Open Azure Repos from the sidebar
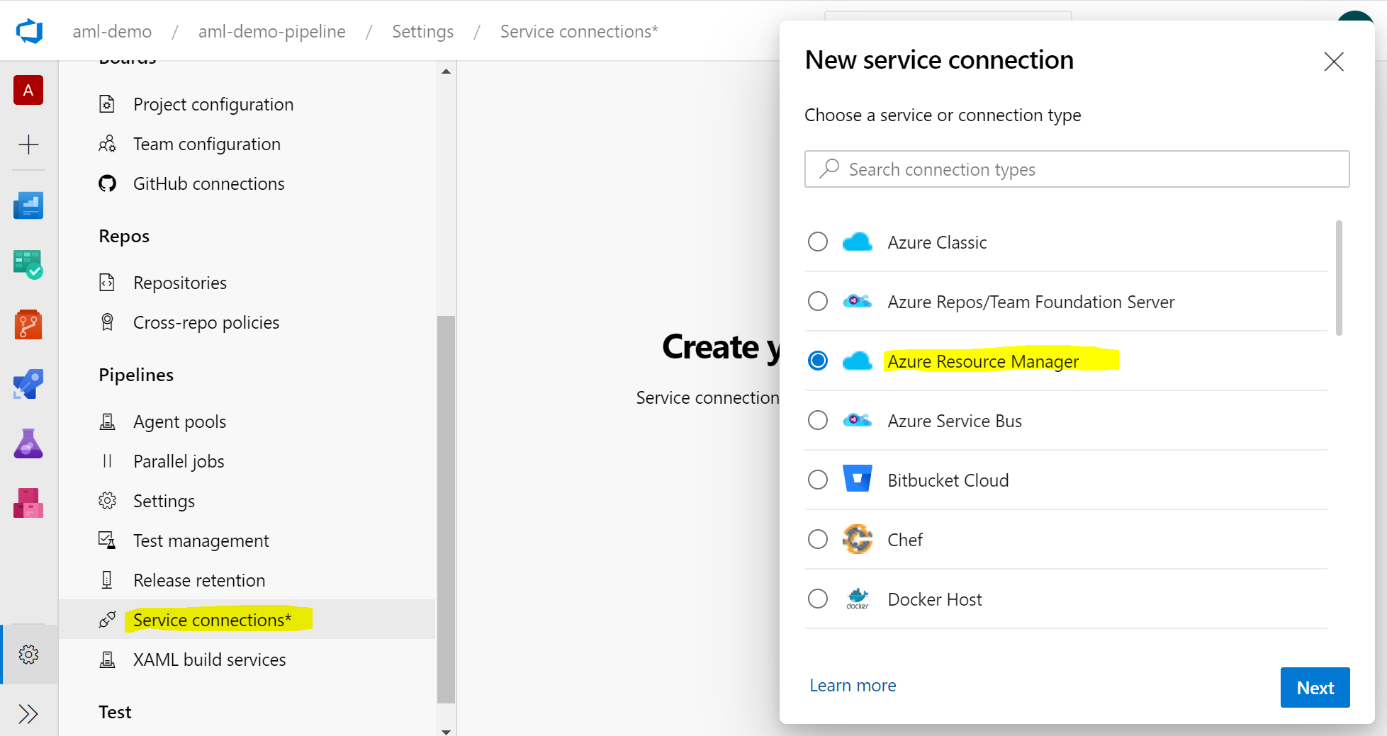Screen dimensions: 1387x736 pyautogui.click(x=28, y=324)
